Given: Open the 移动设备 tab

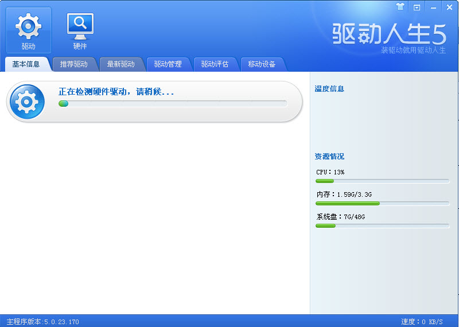Looking at the screenshot, I should pyautogui.click(x=262, y=64).
